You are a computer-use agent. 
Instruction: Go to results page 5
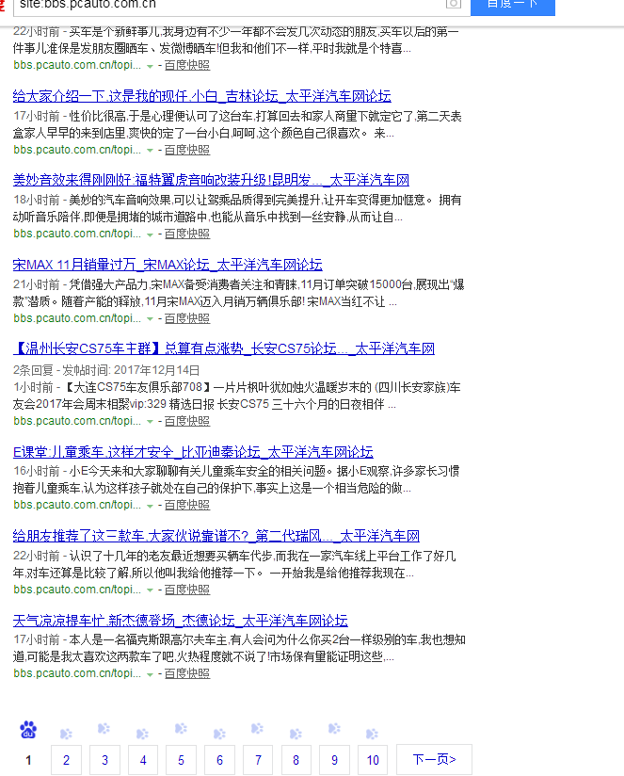pyautogui.click(x=181, y=760)
